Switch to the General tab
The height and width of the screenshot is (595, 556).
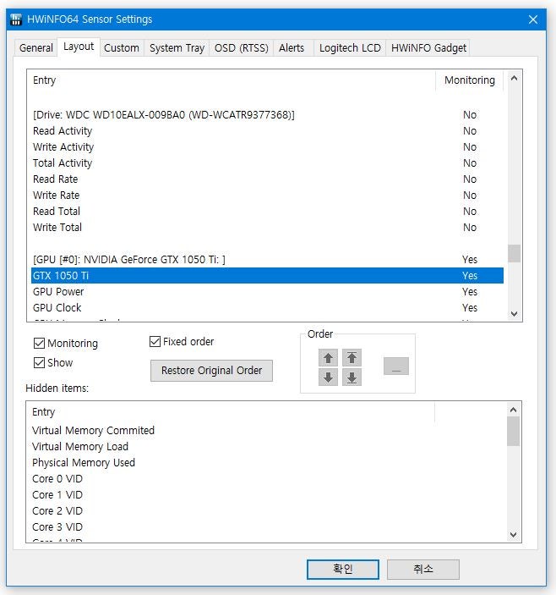pyautogui.click(x=36, y=47)
